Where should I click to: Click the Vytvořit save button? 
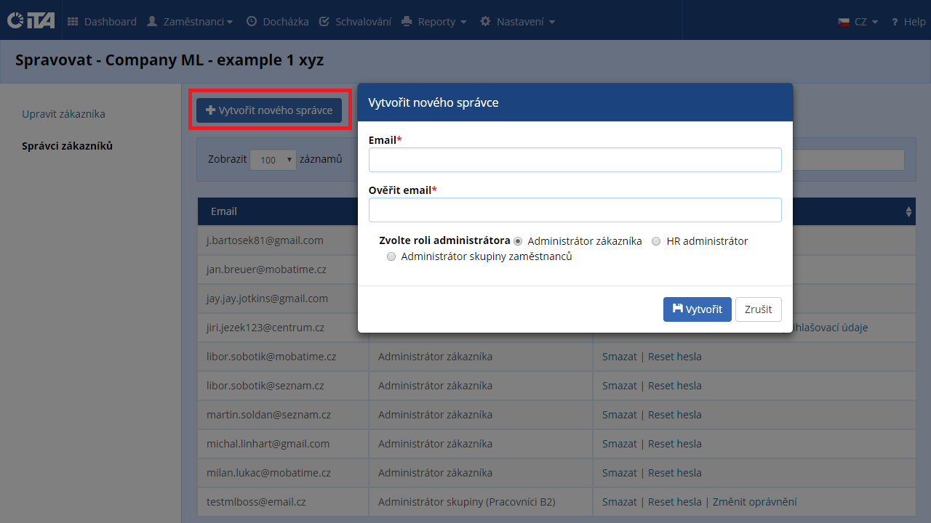697,309
